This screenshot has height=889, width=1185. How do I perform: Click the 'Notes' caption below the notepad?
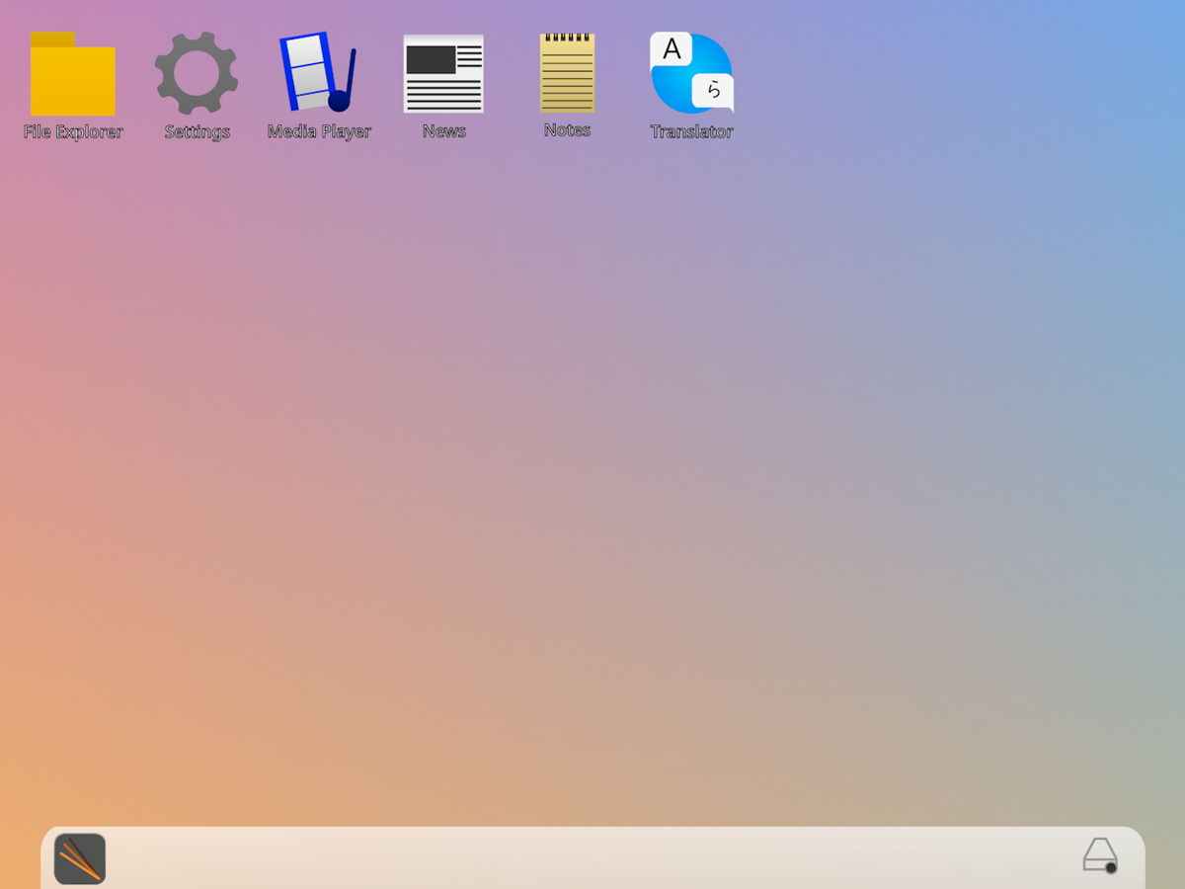[x=566, y=128]
